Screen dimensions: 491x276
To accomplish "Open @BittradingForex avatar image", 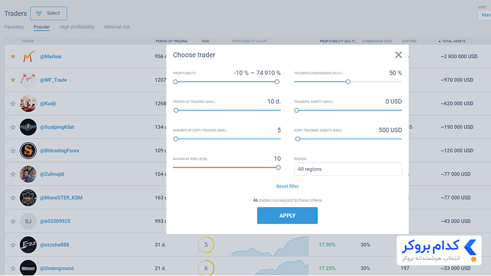I will [x=28, y=150].
